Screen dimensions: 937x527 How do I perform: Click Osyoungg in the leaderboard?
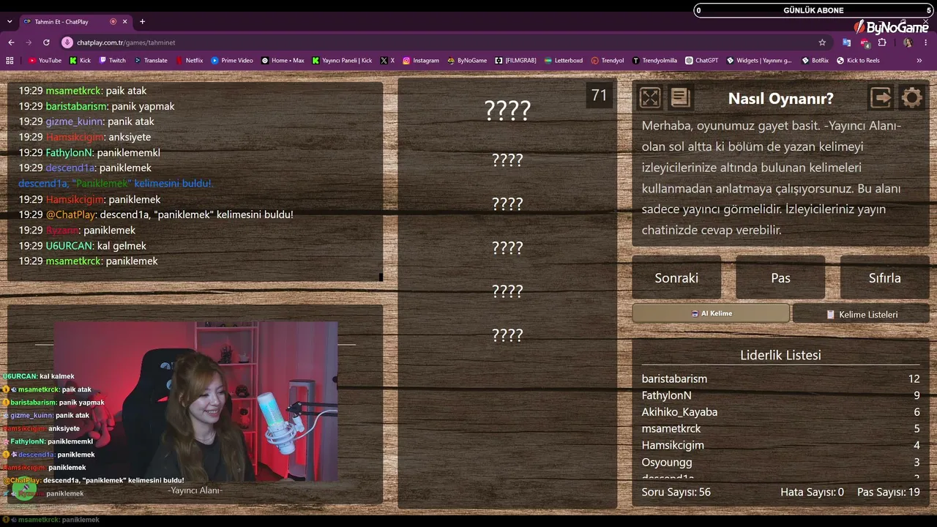coord(667,462)
